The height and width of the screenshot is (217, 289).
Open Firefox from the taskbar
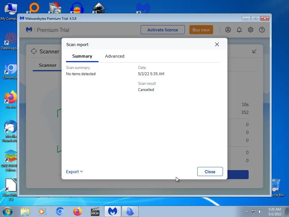coord(77,211)
